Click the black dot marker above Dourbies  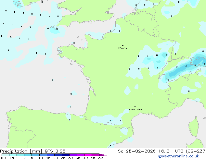(x=135, y=106)
